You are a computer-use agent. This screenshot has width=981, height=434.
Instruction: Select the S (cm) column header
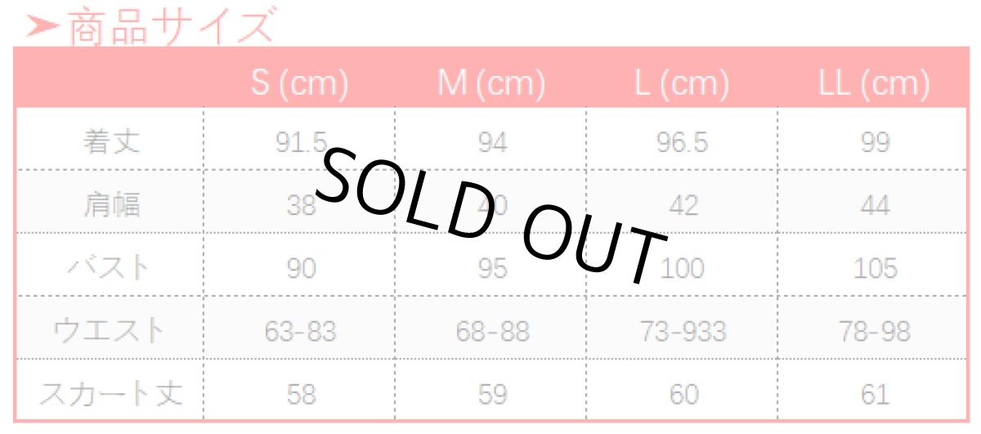(299, 83)
